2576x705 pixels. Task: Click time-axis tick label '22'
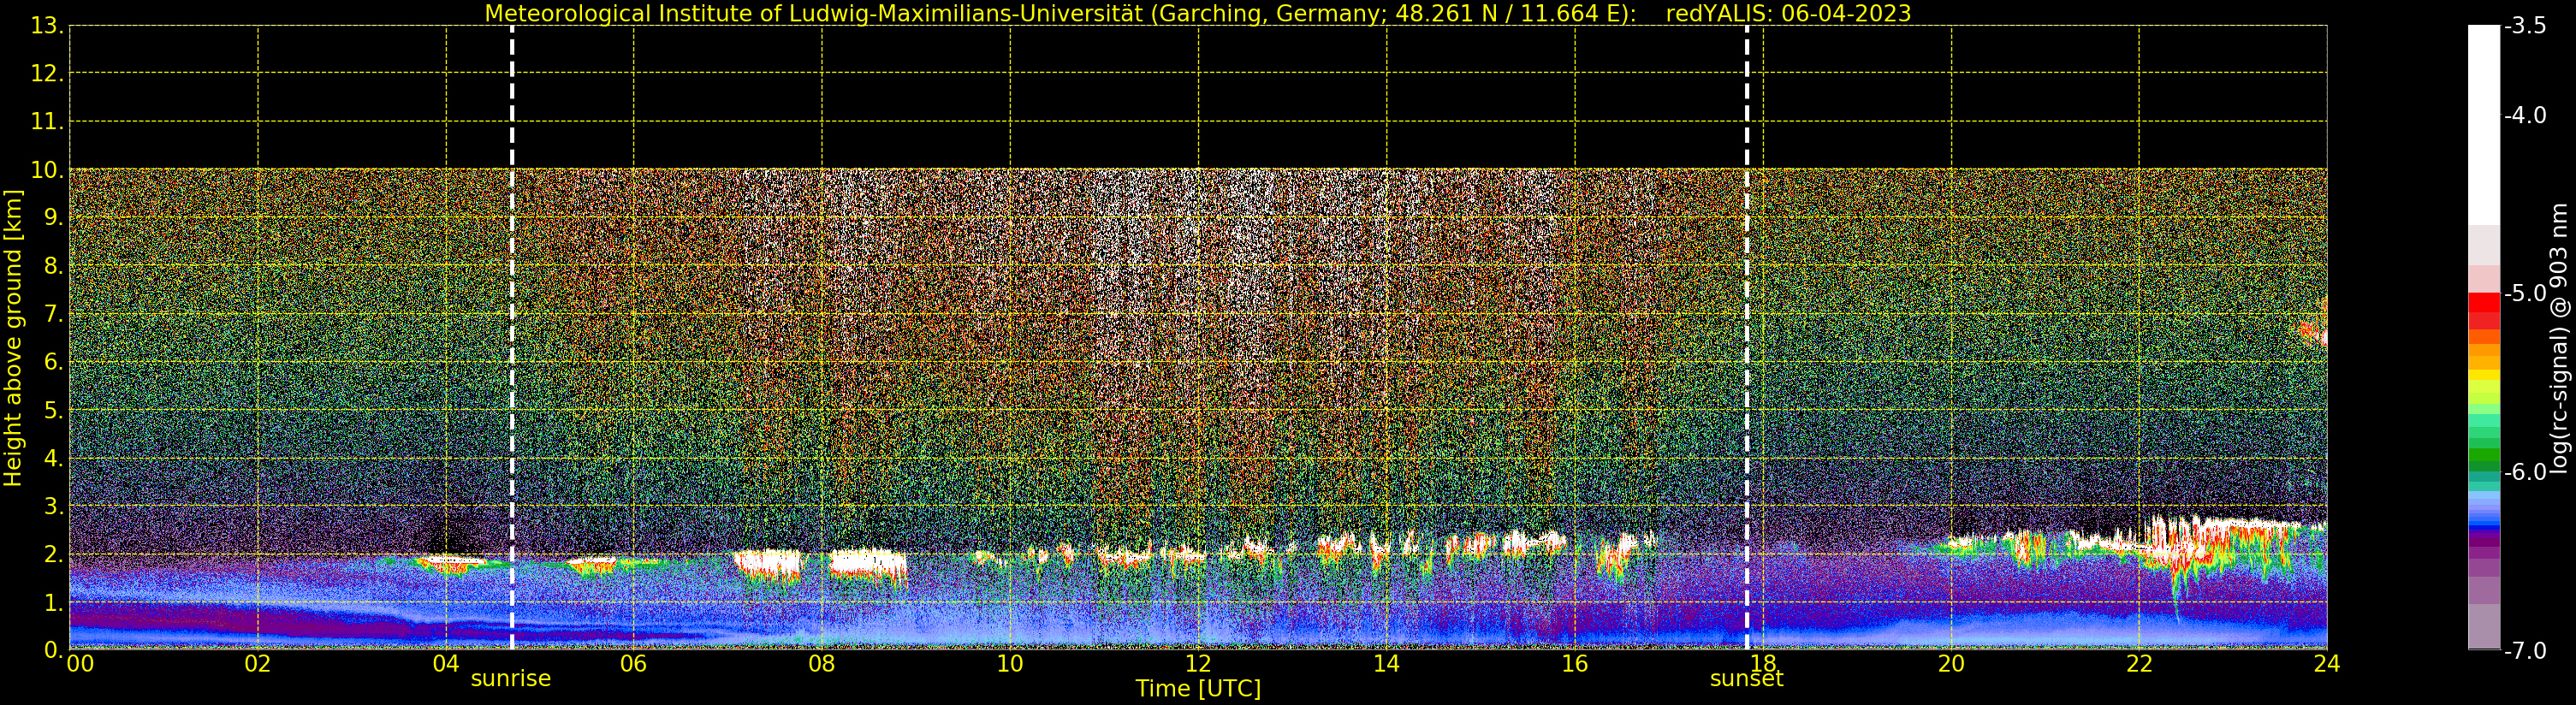[2138, 663]
